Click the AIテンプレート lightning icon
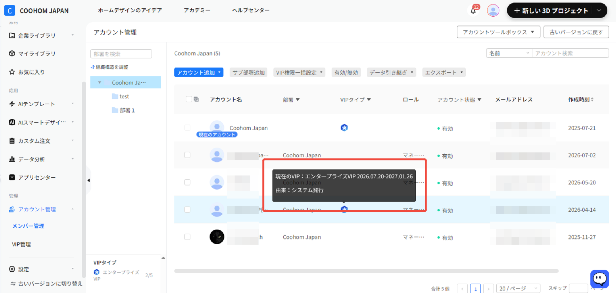 click(12, 104)
